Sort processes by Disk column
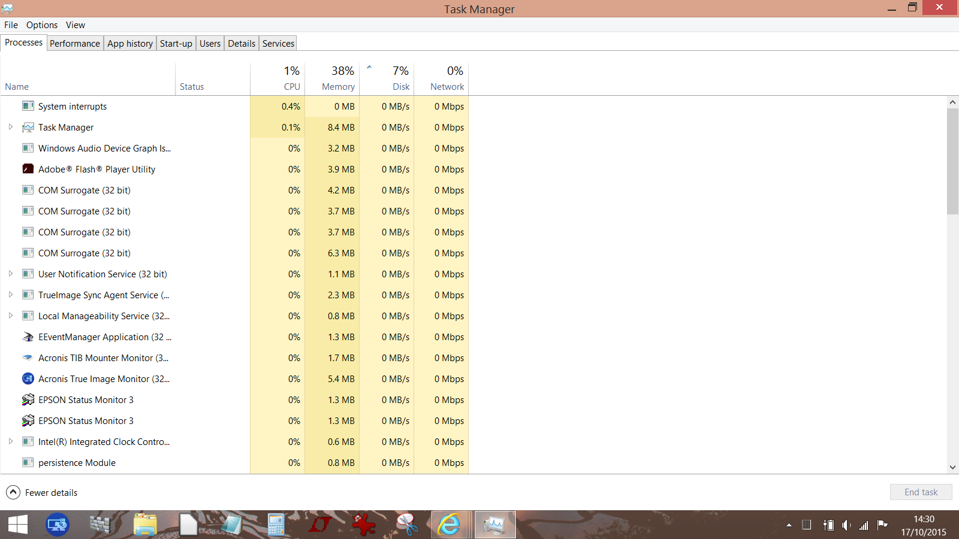The width and height of the screenshot is (959, 539). point(387,79)
